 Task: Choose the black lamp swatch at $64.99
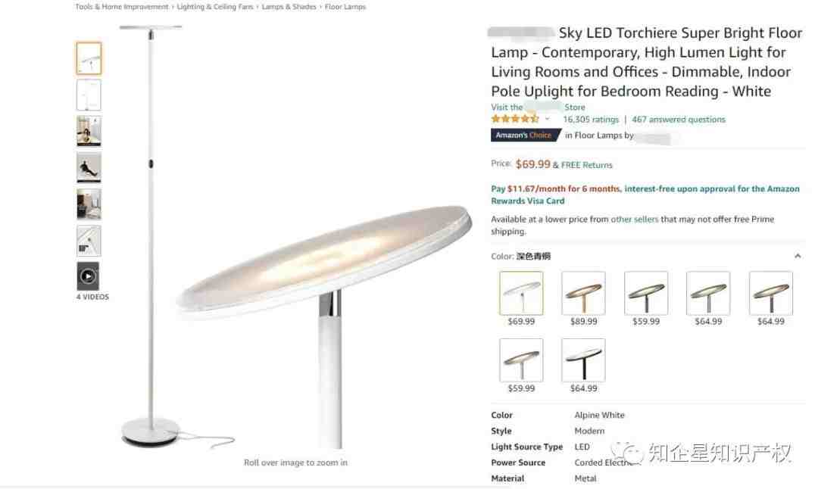(x=583, y=360)
